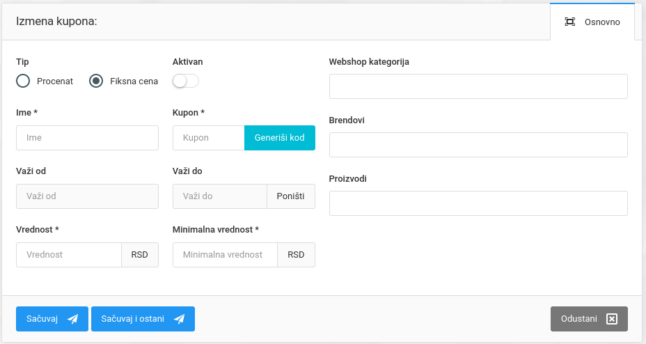
Task: Click the Vrednost input field
Action: (69, 255)
